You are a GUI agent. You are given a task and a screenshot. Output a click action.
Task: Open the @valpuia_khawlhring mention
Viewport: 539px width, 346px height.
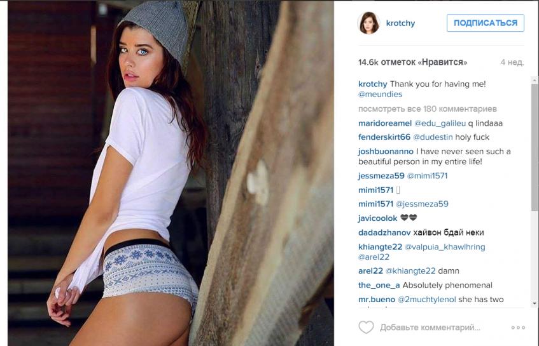[445, 247]
